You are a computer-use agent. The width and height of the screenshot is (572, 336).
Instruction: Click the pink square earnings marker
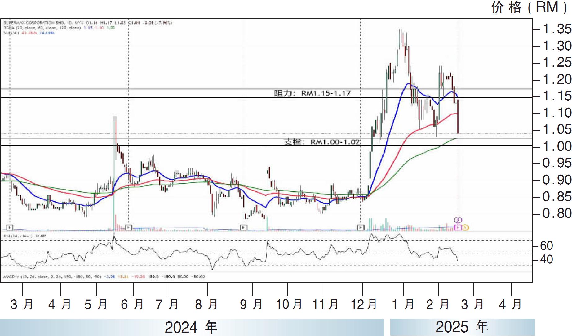(x=458, y=228)
